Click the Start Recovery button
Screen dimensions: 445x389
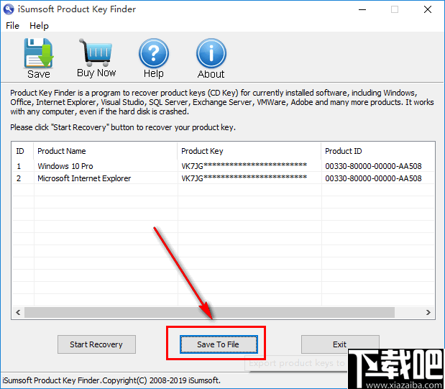coord(96,344)
